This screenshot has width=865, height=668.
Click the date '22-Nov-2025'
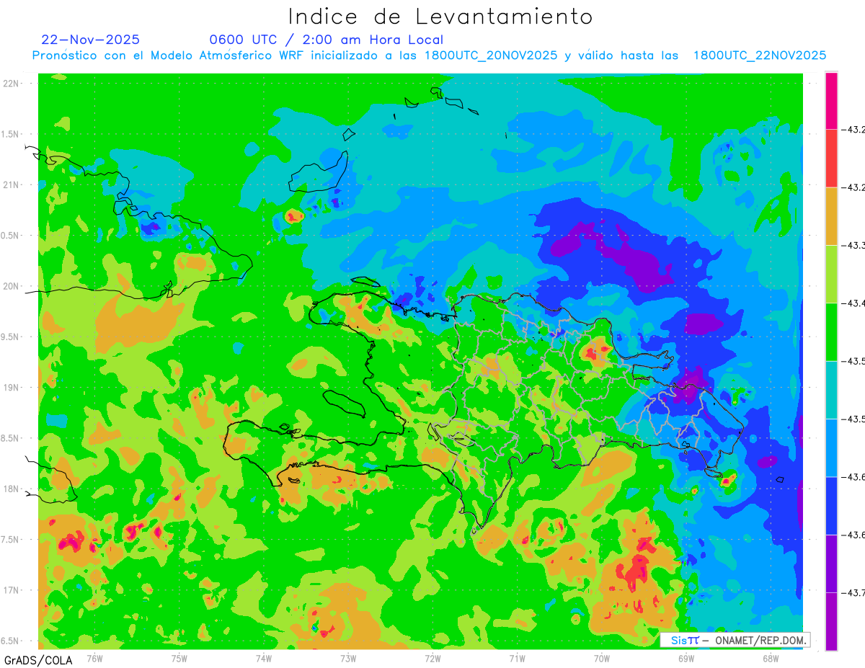click(91, 40)
